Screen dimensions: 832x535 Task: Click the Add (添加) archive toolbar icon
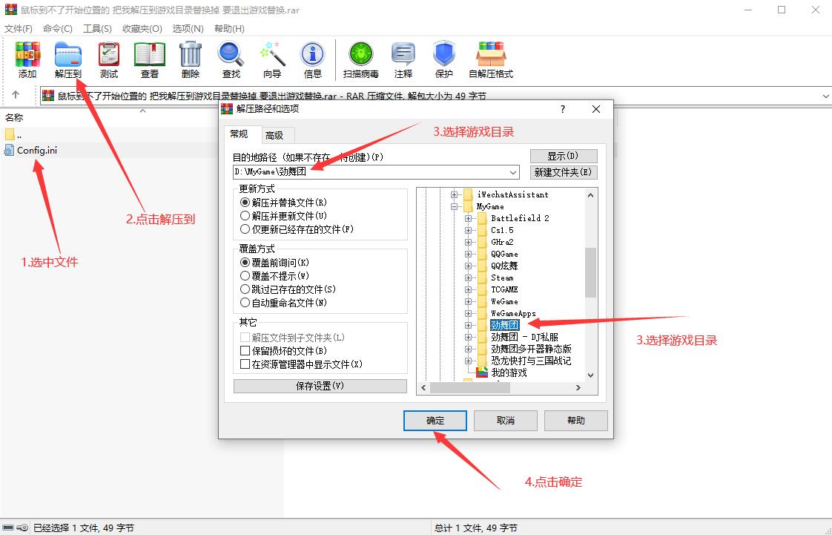tap(27, 59)
